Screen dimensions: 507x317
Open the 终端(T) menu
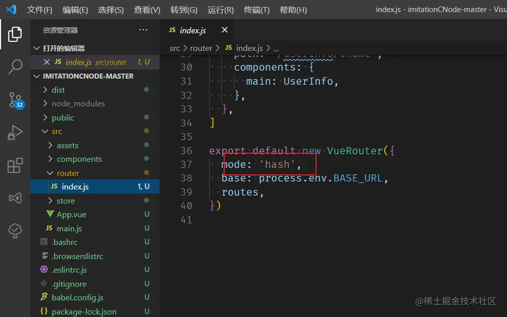257,10
